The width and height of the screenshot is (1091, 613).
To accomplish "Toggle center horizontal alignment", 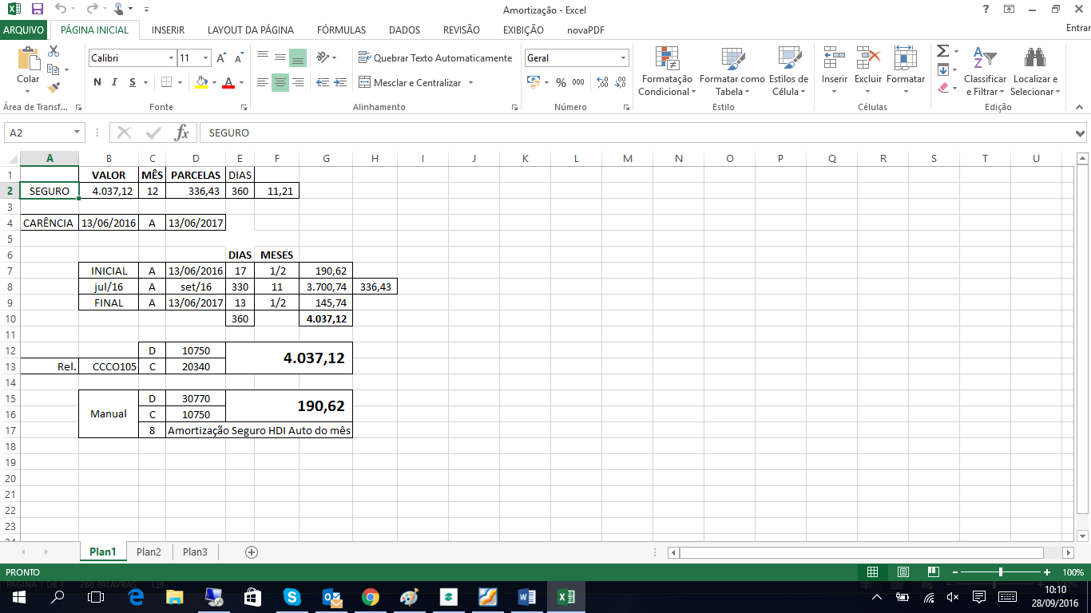I will [x=280, y=82].
